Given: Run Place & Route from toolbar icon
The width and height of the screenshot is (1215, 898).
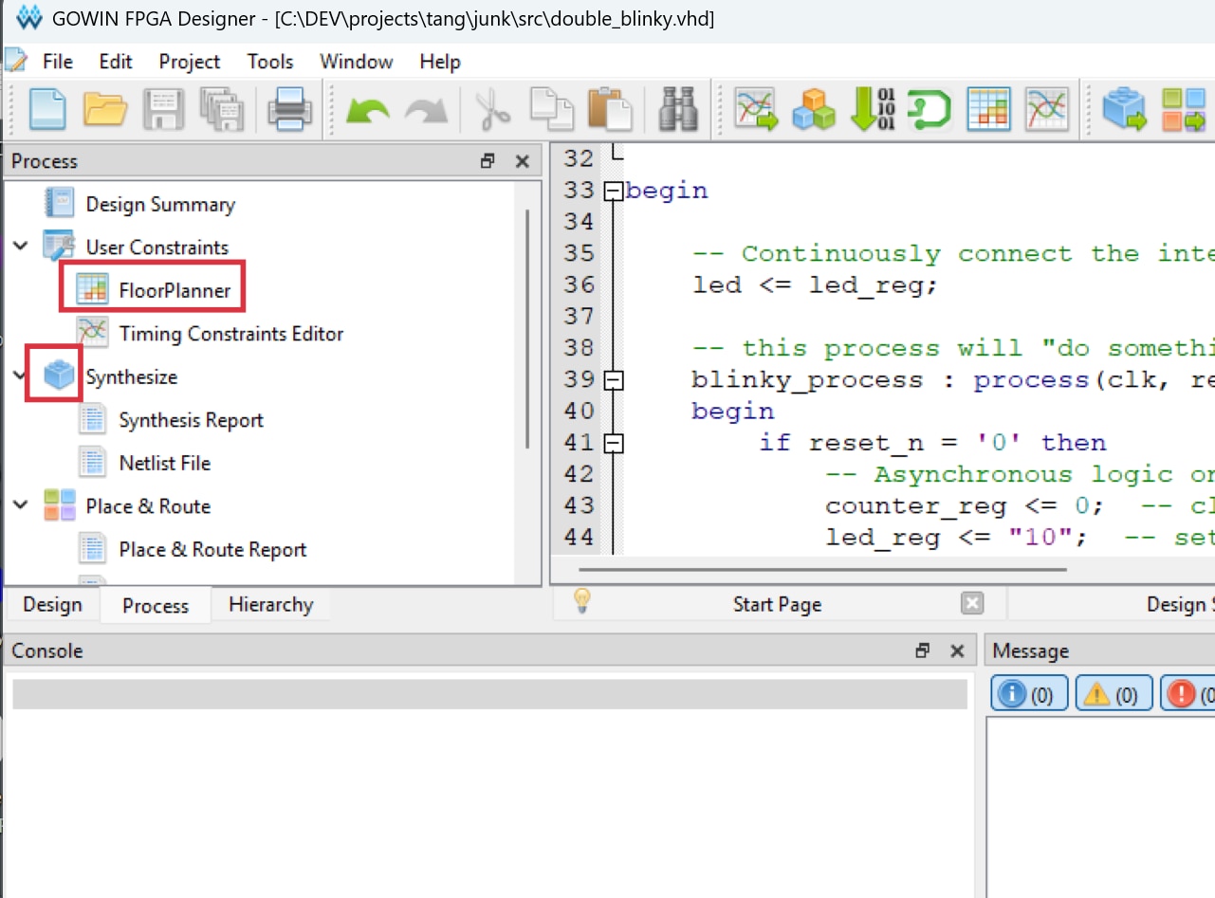Looking at the screenshot, I should [x=1184, y=108].
